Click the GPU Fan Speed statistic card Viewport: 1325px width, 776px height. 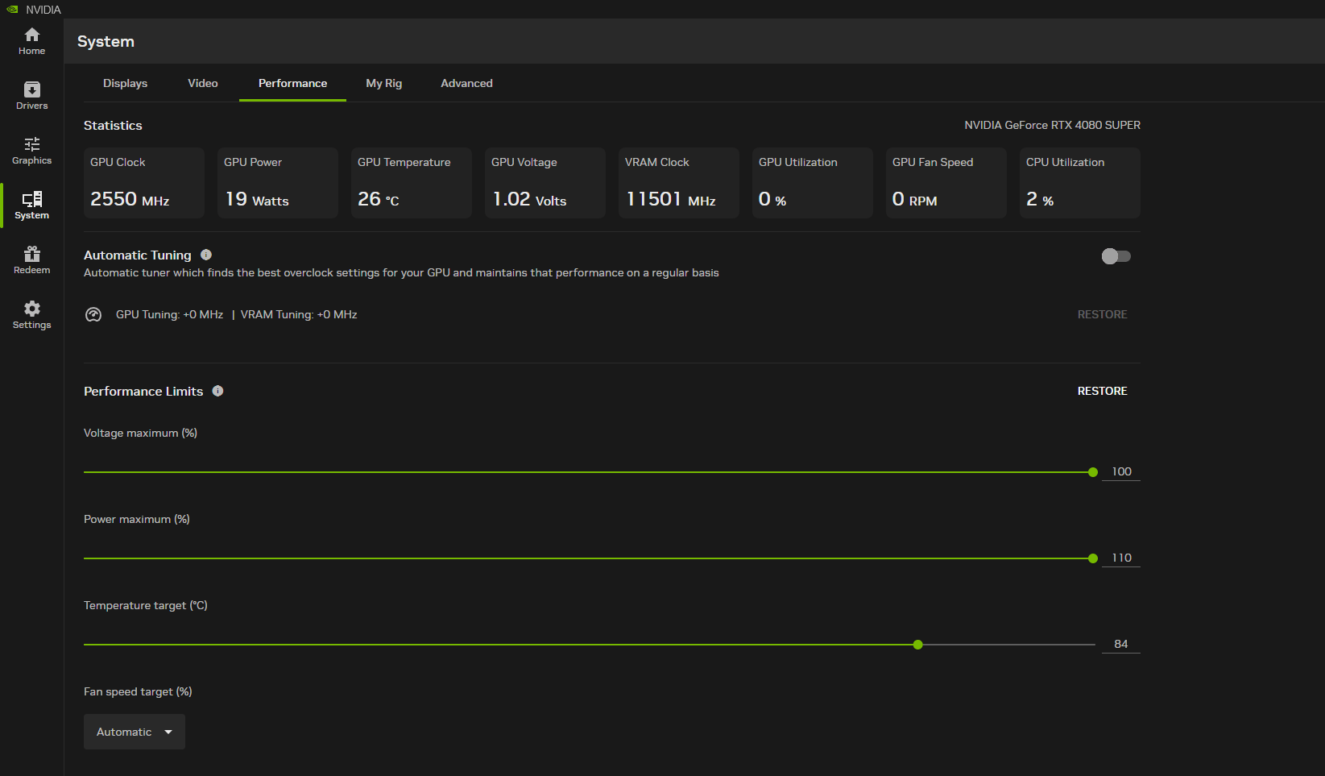pos(946,183)
